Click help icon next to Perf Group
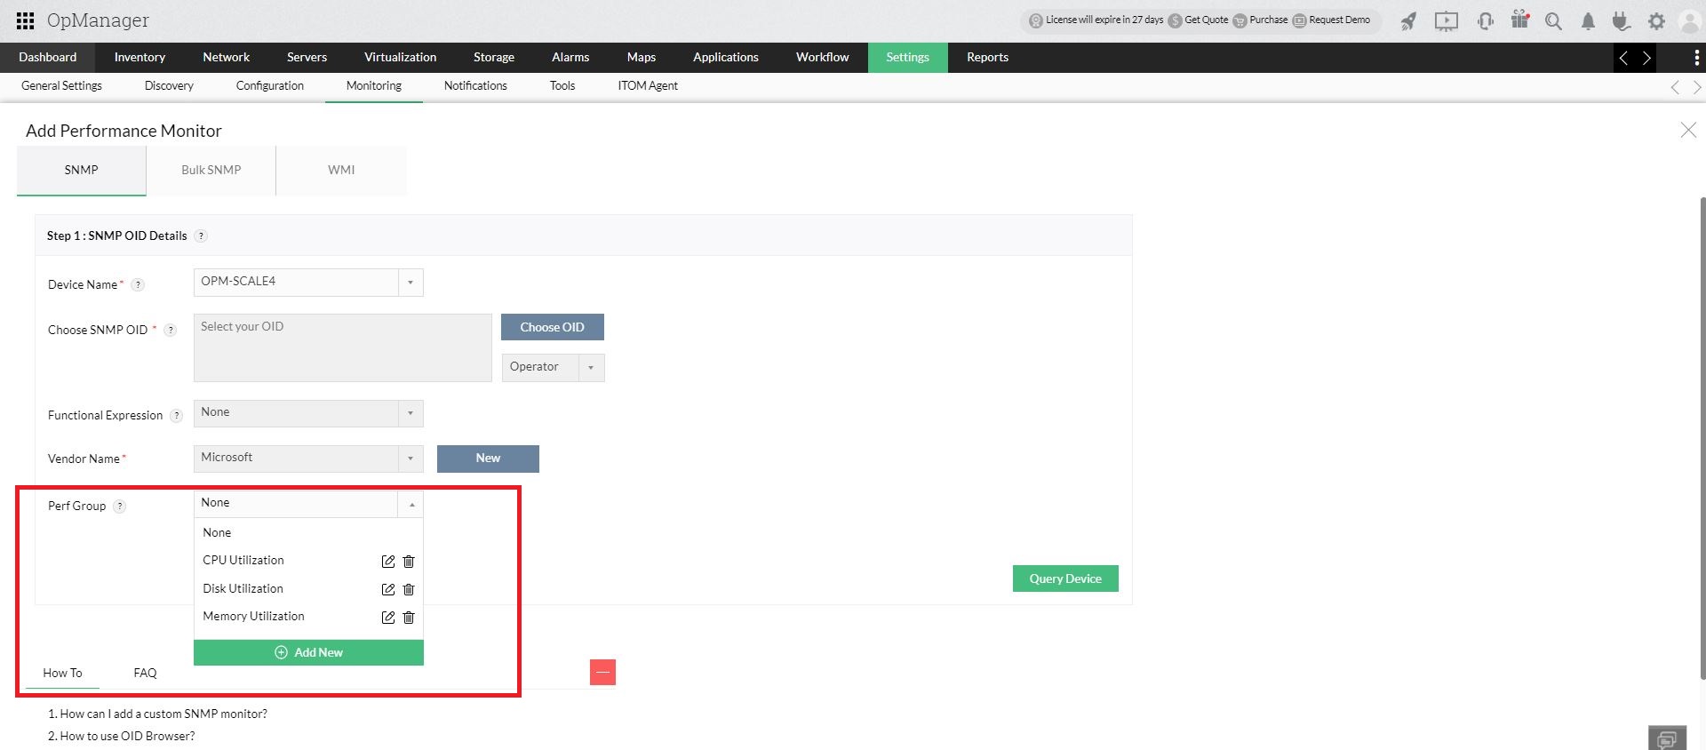 (x=119, y=507)
